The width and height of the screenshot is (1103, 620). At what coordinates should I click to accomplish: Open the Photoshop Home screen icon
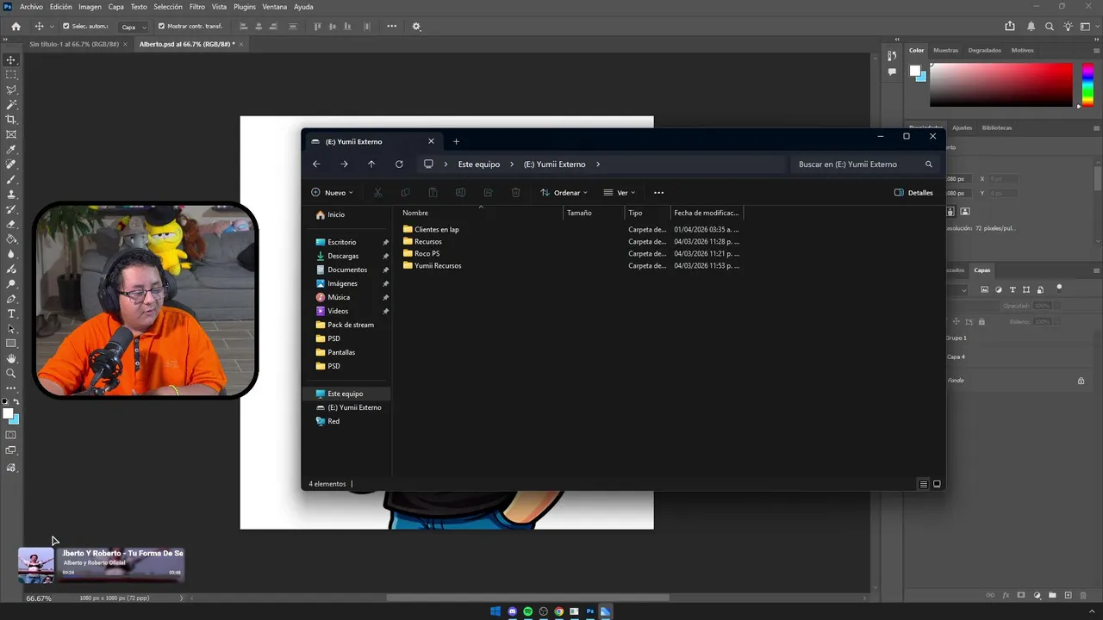coord(16,26)
